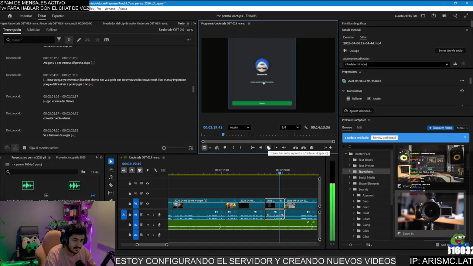Viewport: 473px width, 266px height.
Task: Click the Home icon in Premiere header
Action: (x=10, y=16)
